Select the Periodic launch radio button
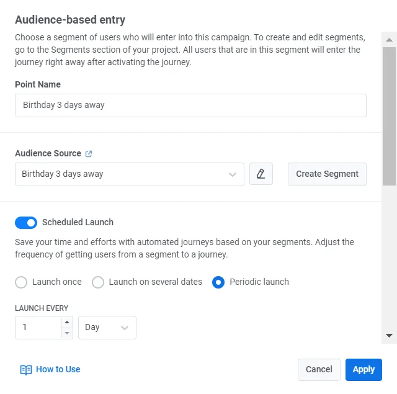 pyautogui.click(x=218, y=282)
